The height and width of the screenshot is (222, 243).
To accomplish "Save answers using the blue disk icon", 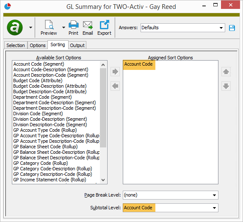I will (232, 28).
